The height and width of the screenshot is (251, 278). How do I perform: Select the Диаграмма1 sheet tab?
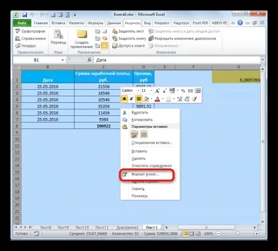[x=127, y=227]
